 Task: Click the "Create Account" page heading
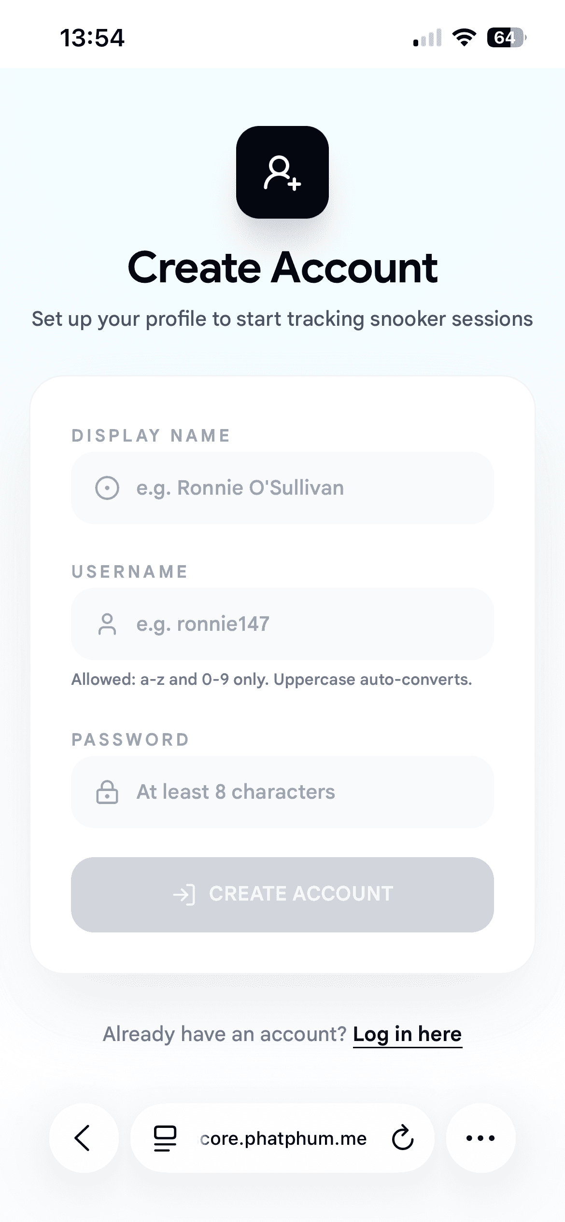pos(282,268)
